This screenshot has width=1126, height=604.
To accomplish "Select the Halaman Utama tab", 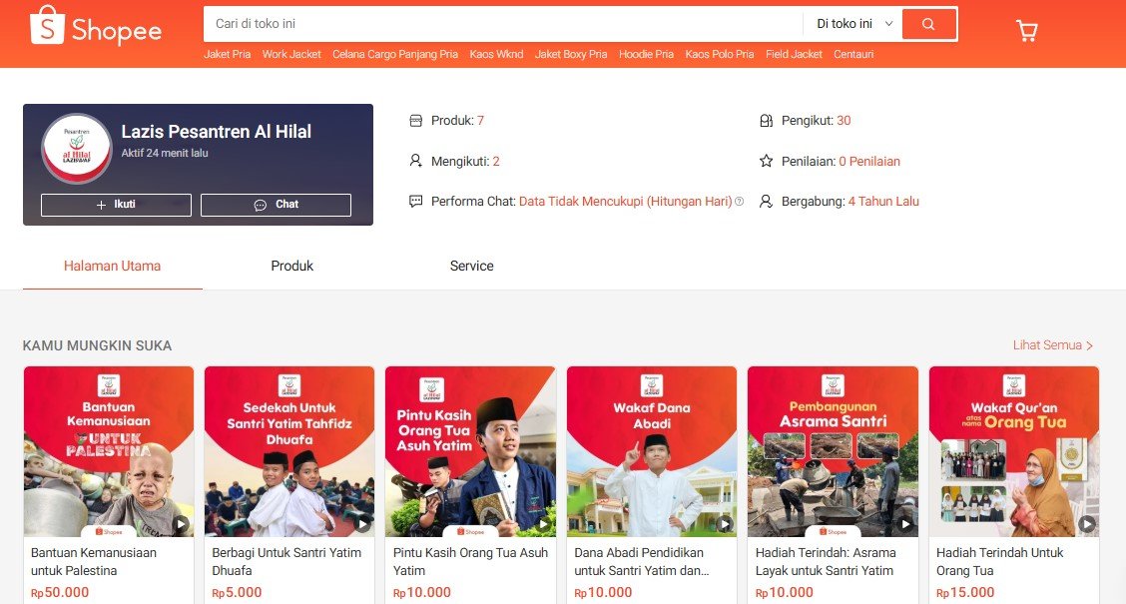I will [x=112, y=266].
